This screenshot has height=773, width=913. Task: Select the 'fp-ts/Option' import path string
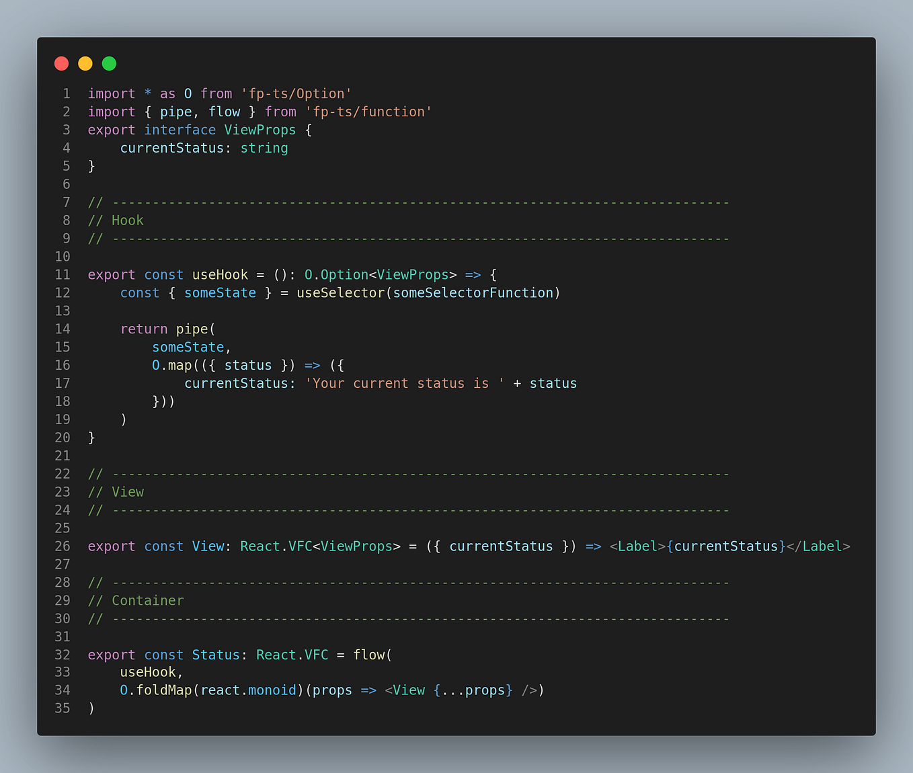(x=297, y=93)
